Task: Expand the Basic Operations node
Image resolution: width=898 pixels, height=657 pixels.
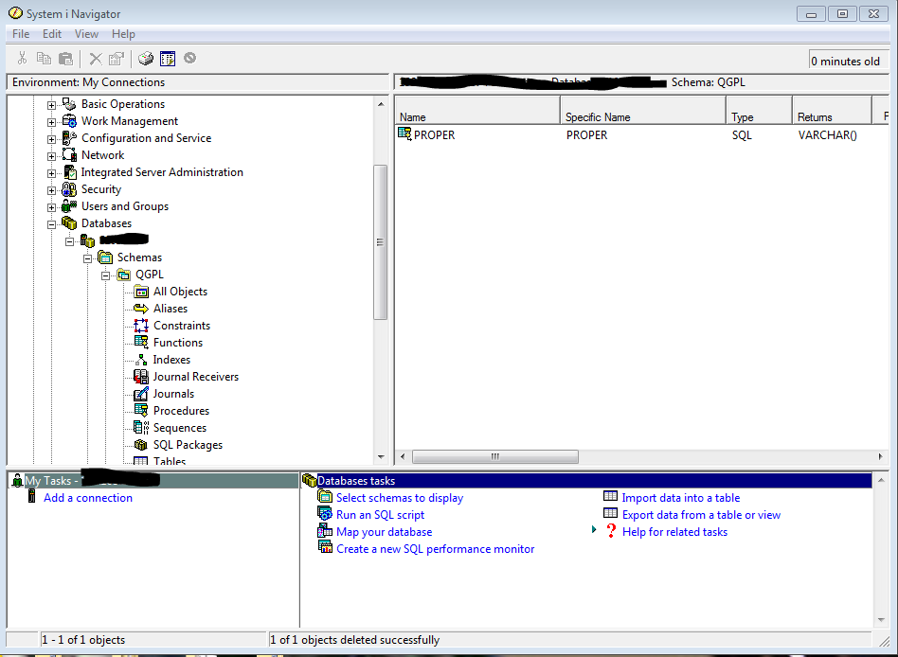Action: (x=51, y=105)
